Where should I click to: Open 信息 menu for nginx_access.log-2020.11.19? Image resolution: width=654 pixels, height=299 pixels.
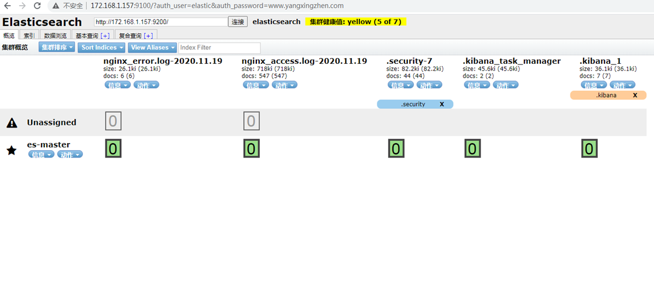[256, 85]
